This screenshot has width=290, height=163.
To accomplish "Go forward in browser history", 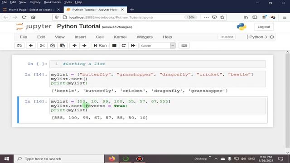I will pos(15,17).
